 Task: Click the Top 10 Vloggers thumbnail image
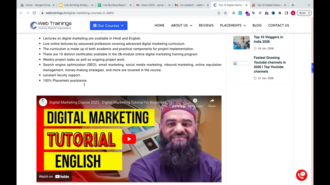pos(241,43)
